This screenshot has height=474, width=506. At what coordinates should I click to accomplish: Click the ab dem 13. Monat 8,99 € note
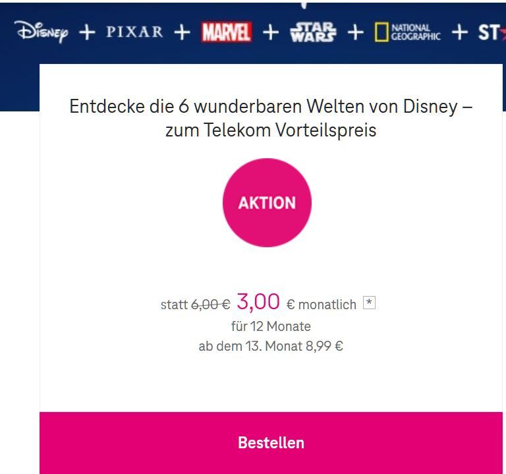tap(271, 347)
